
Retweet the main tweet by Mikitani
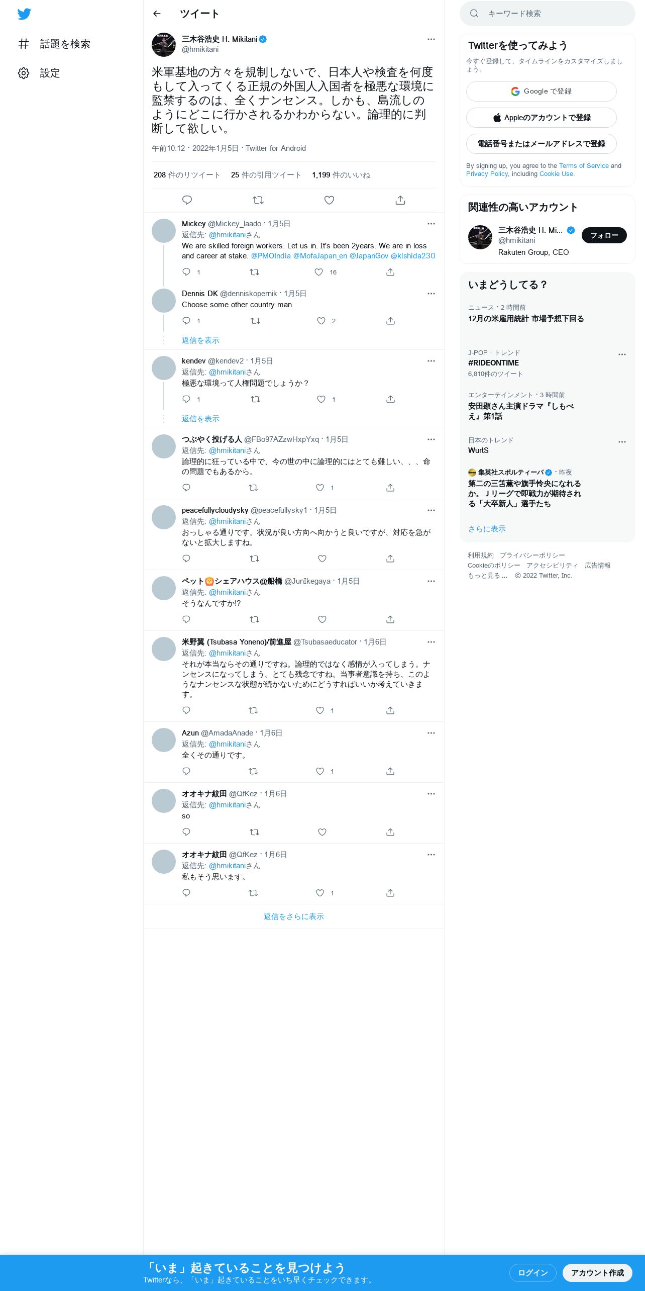[258, 200]
